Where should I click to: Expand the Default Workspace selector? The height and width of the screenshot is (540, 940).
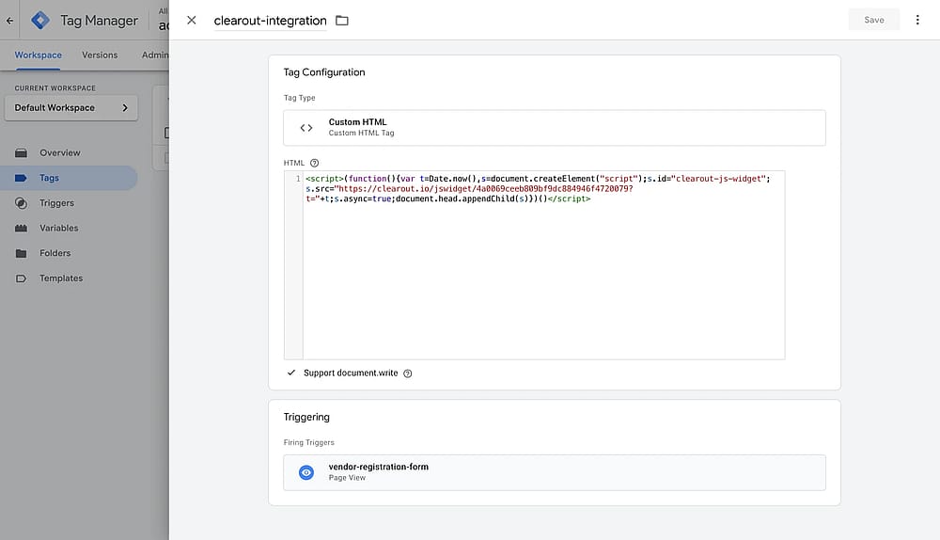click(71, 108)
